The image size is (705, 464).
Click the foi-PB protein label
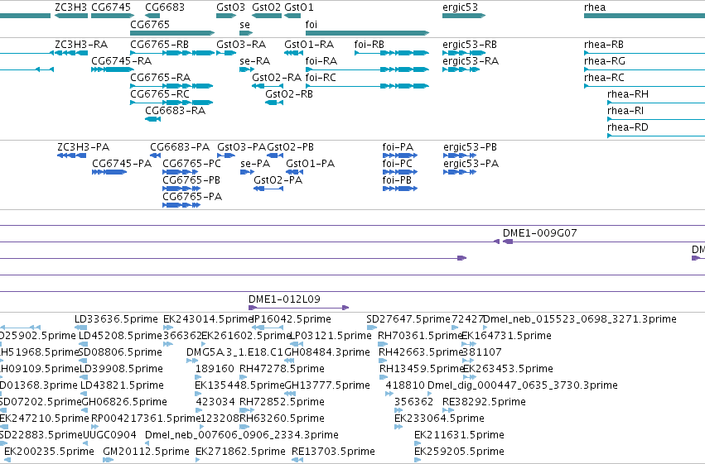pos(397,180)
